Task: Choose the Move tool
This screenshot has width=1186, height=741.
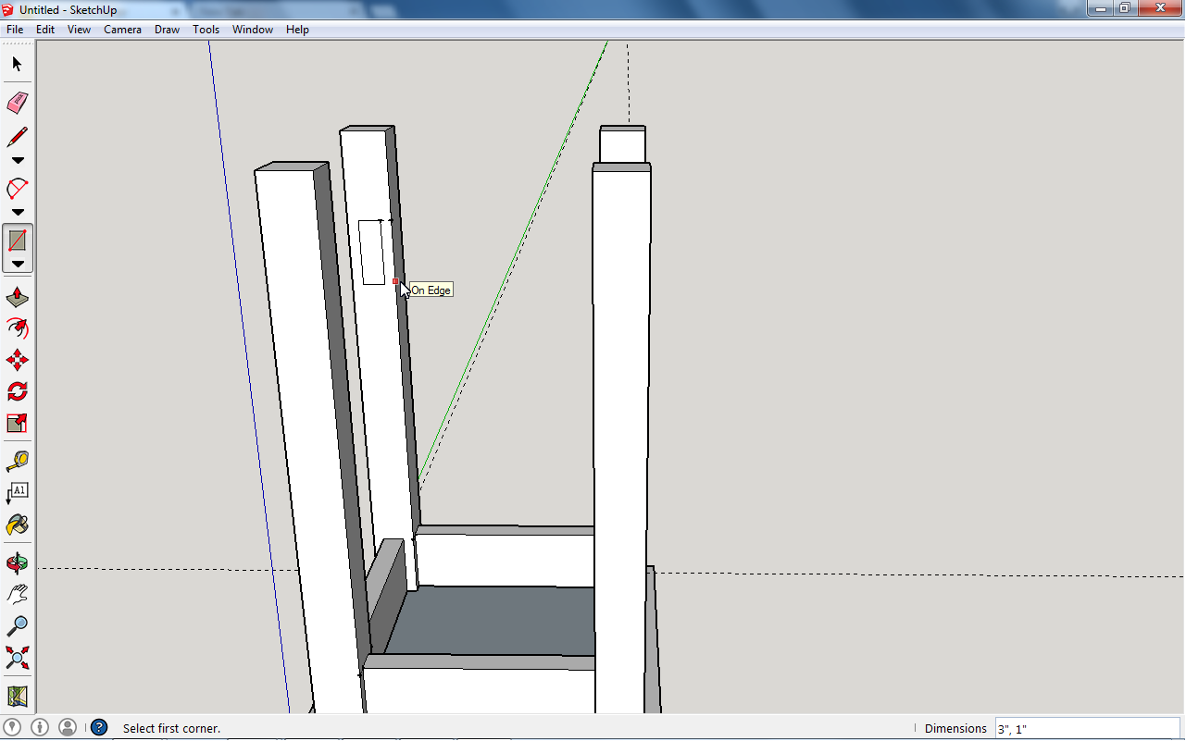Action: click(16, 360)
